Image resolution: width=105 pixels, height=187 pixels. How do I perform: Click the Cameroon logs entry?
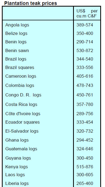(21, 76)
